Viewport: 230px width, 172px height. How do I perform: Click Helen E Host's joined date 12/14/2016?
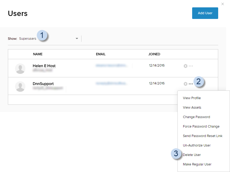pyautogui.click(x=157, y=65)
